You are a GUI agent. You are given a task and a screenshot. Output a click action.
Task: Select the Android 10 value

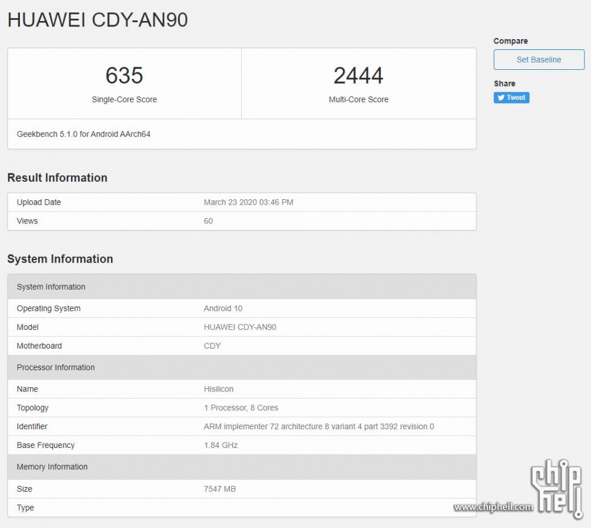tap(223, 308)
